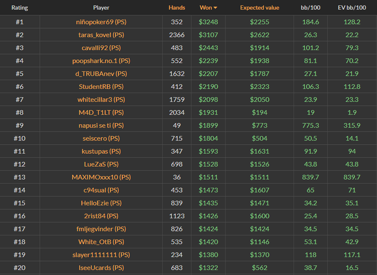Viewport: 377px width, 275px height.
Task: Open HelloEzie player profile
Action: pyautogui.click(x=101, y=203)
